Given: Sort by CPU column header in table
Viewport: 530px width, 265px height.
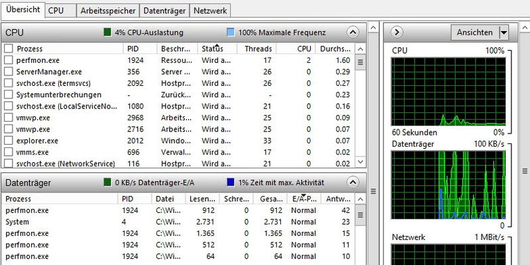Looking at the screenshot, I should click(296, 49).
